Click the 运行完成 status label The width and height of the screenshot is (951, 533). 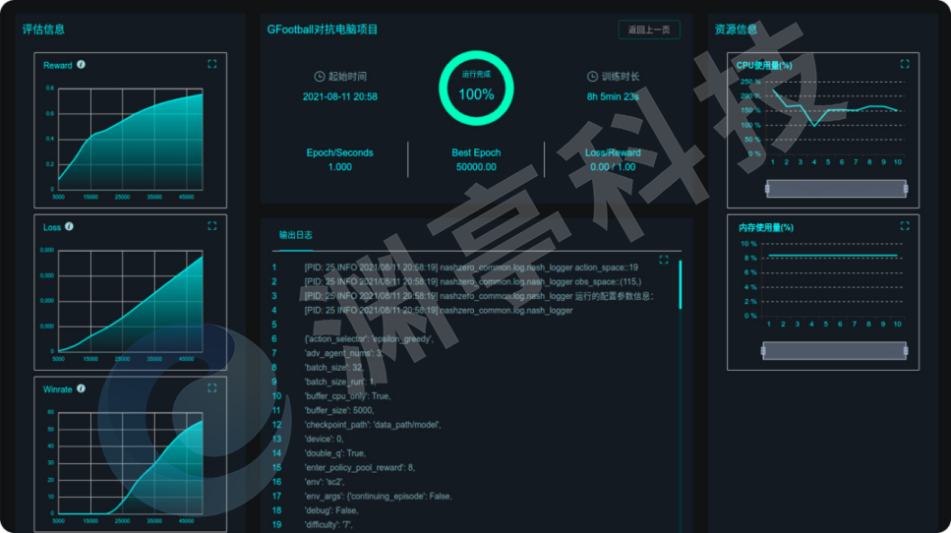[476, 74]
